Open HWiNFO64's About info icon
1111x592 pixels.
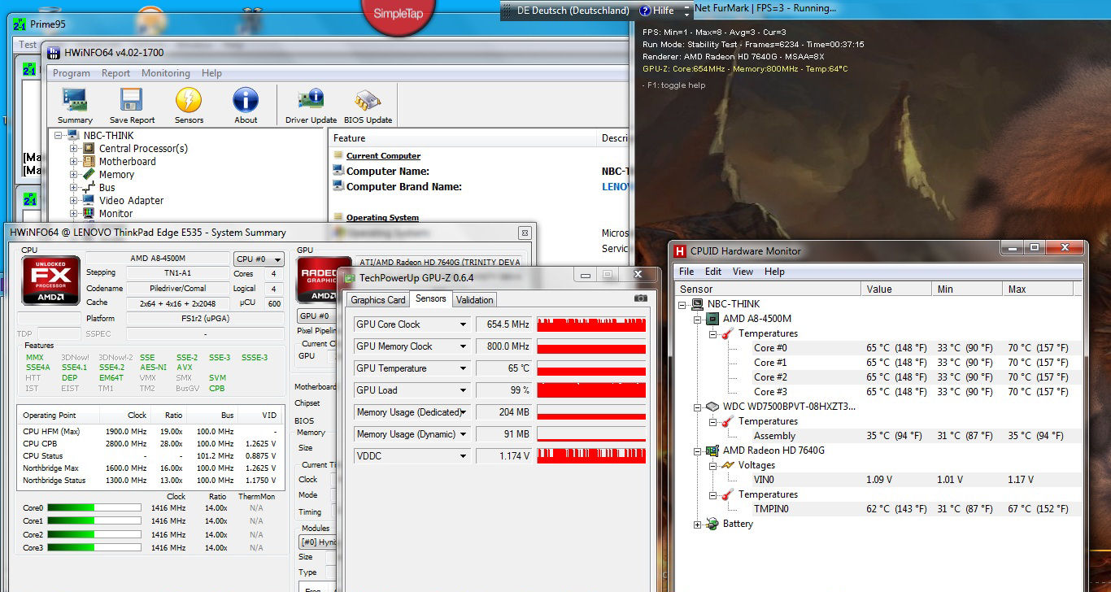(246, 106)
